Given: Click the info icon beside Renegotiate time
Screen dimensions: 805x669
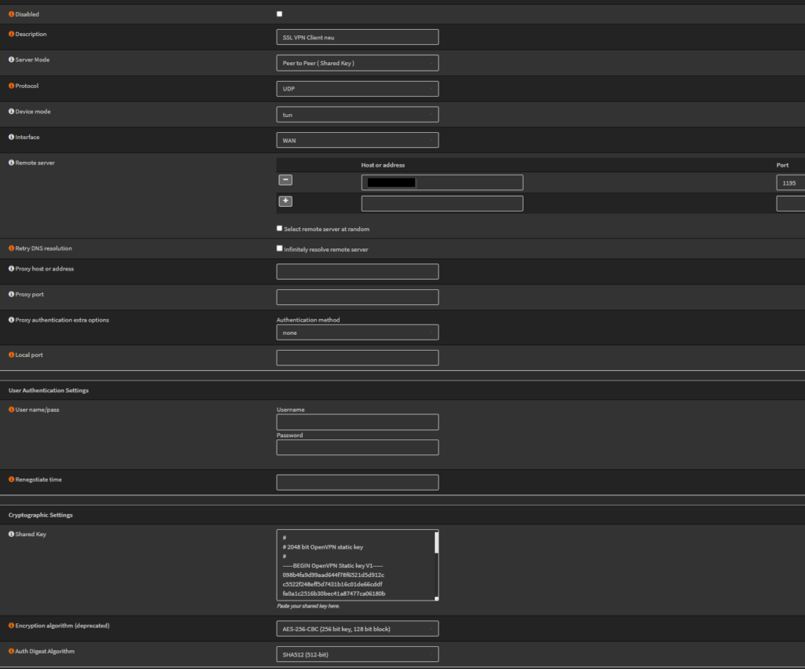Looking at the screenshot, I should tap(11, 480).
